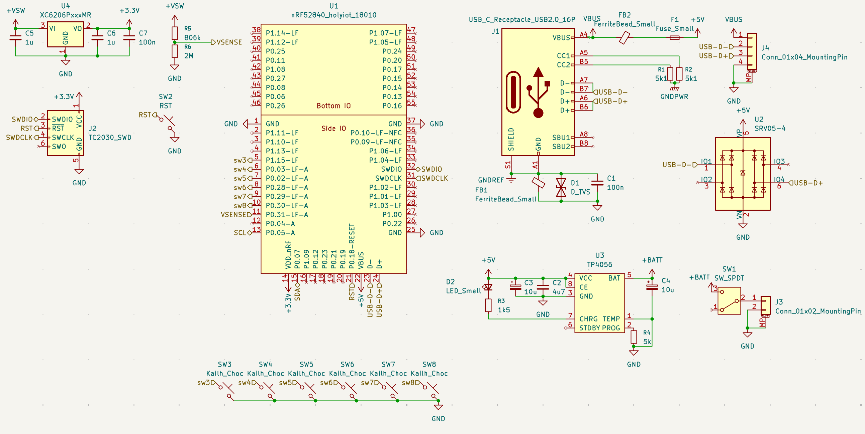Click the J3 two-pin battery connector
This screenshot has width=865, height=434.
pos(765,305)
